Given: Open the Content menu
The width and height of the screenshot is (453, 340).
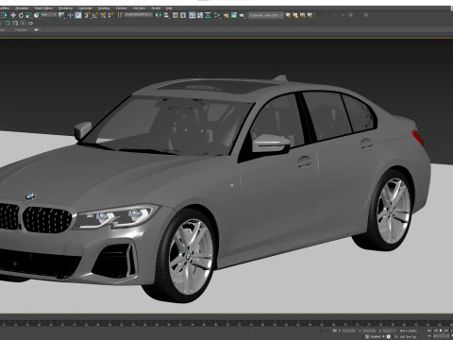Looking at the screenshot, I should click(122, 8).
